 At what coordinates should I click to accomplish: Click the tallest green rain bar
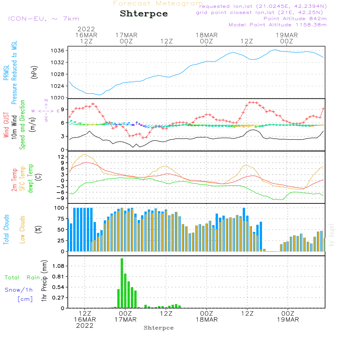click(x=122, y=283)
